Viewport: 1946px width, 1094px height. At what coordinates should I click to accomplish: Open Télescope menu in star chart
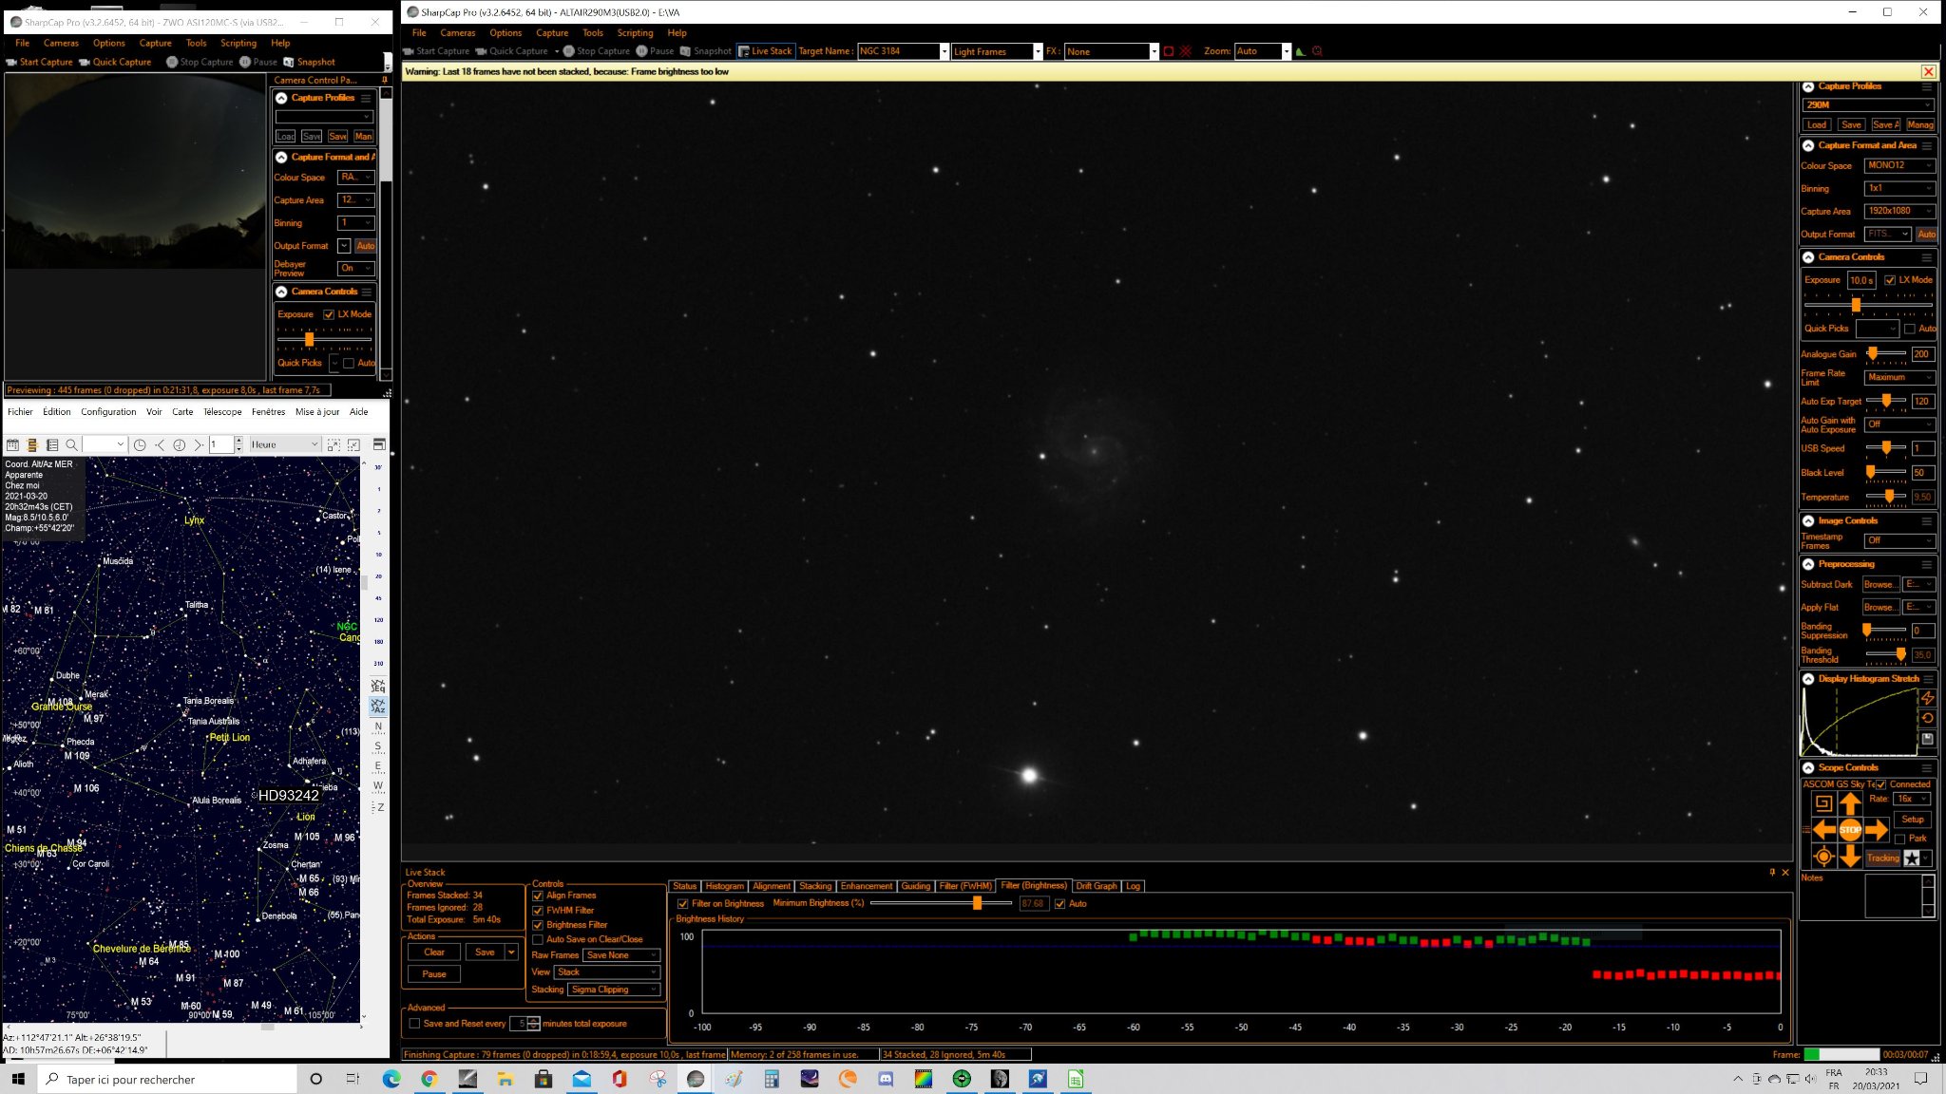point(222,412)
